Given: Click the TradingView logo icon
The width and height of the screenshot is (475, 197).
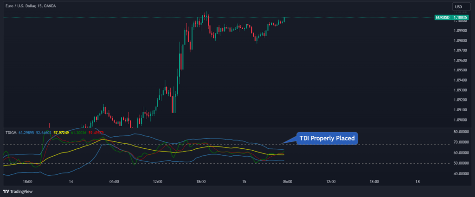Looking at the screenshot, I should coord(6,191).
